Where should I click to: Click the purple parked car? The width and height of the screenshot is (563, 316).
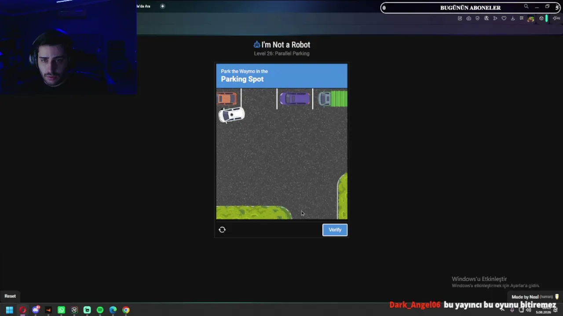click(x=295, y=99)
